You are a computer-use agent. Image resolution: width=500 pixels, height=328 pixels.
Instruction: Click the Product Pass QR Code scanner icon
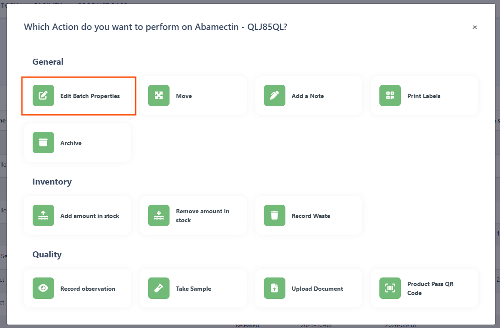(x=390, y=288)
